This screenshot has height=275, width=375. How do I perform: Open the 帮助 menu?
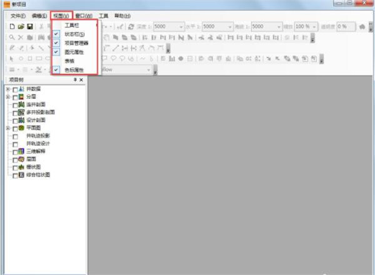click(x=122, y=15)
